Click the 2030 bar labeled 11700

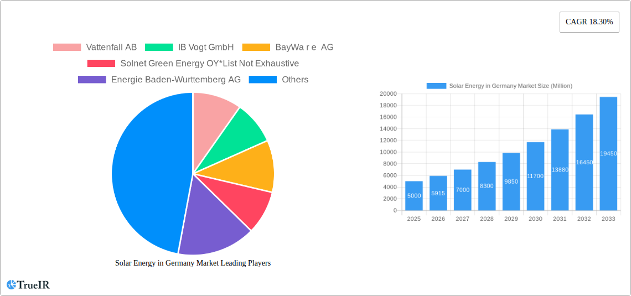pos(536,176)
